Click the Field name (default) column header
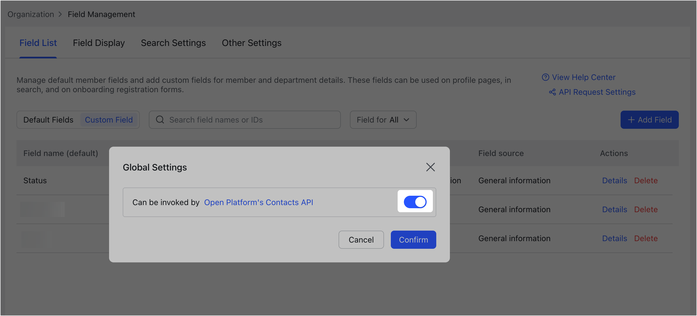The width and height of the screenshot is (697, 316). coord(60,153)
